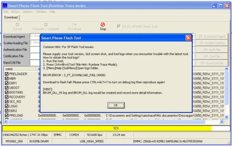Click the BROM_DLL_V5.log hint line
The height and width of the screenshot is (147, 232).
(x=102, y=93)
